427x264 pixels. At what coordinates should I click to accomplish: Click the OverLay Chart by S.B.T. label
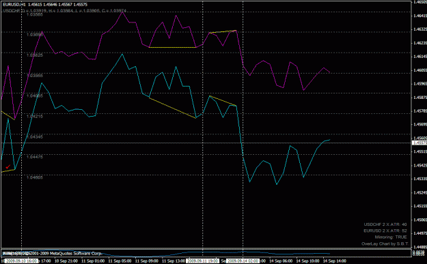click(385, 244)
